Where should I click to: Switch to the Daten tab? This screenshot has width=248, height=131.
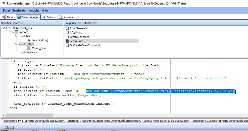[x=8, y=17]
